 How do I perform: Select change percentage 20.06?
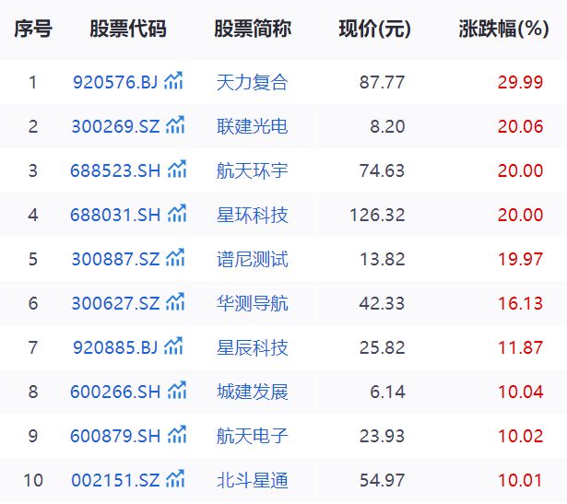[520, 126]
